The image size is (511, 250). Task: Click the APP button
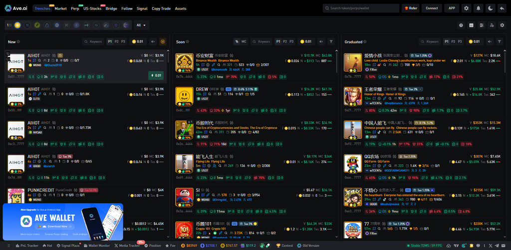(452, 8)
